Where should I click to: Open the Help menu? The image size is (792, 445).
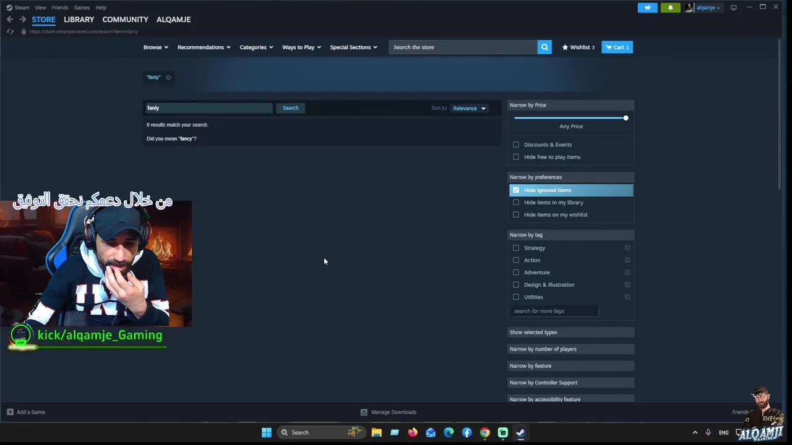click(101, 7)
